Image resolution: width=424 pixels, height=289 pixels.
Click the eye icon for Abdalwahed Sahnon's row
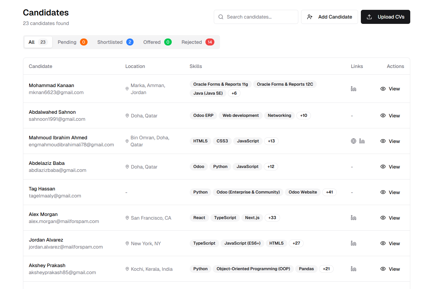pos(383,115)
